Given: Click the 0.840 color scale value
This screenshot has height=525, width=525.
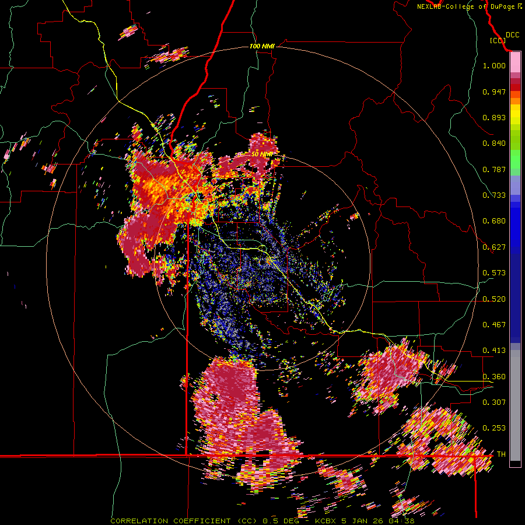Looking at the screenshot, I should pos(494,143).
